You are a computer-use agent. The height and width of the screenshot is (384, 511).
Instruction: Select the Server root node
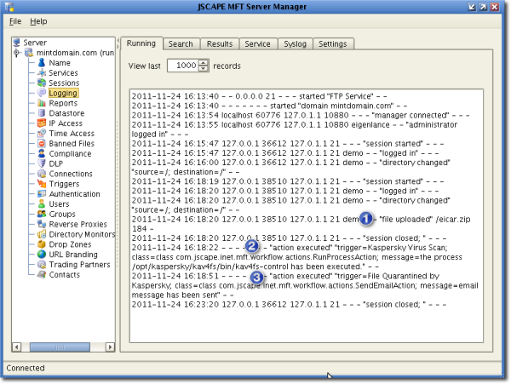tap(35, 42)
